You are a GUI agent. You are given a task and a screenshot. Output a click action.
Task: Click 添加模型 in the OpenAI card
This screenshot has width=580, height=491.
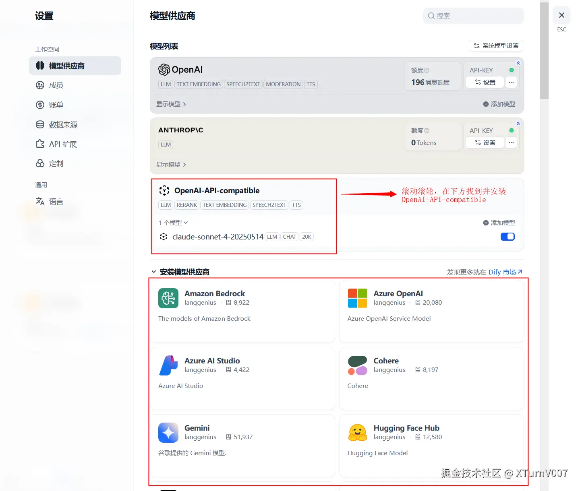499,104
